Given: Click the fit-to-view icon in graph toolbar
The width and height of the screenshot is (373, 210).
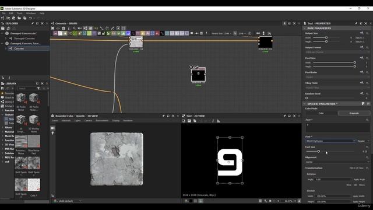Looking at the screenshot, I should (52, 28).
